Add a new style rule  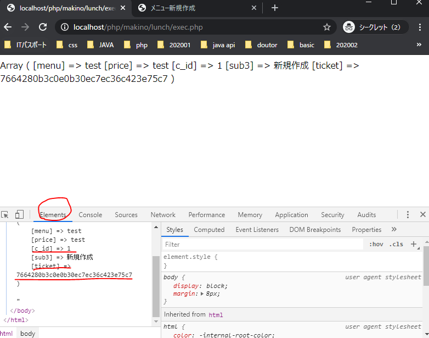tap(414, 244)
